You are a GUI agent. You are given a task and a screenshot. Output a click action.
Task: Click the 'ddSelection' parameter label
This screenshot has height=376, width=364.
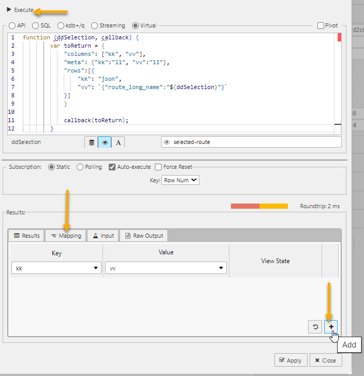coord(26,142)
